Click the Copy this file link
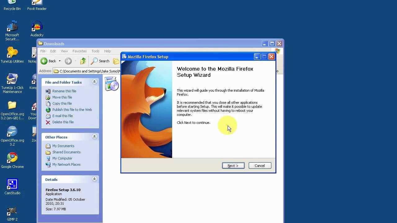Image resolution: width=397 pixels, height=223 pixels. (62, 103)
